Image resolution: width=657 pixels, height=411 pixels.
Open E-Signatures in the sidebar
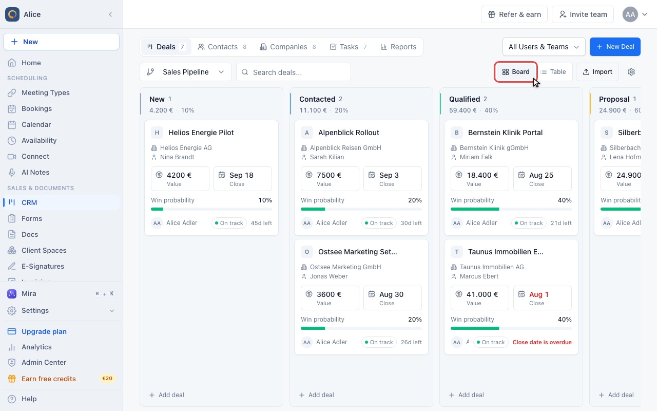click(x=62, y=266)
